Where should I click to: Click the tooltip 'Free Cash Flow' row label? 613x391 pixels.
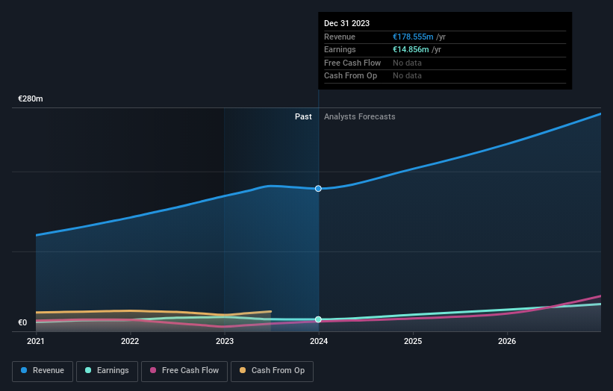coord(352,63)
